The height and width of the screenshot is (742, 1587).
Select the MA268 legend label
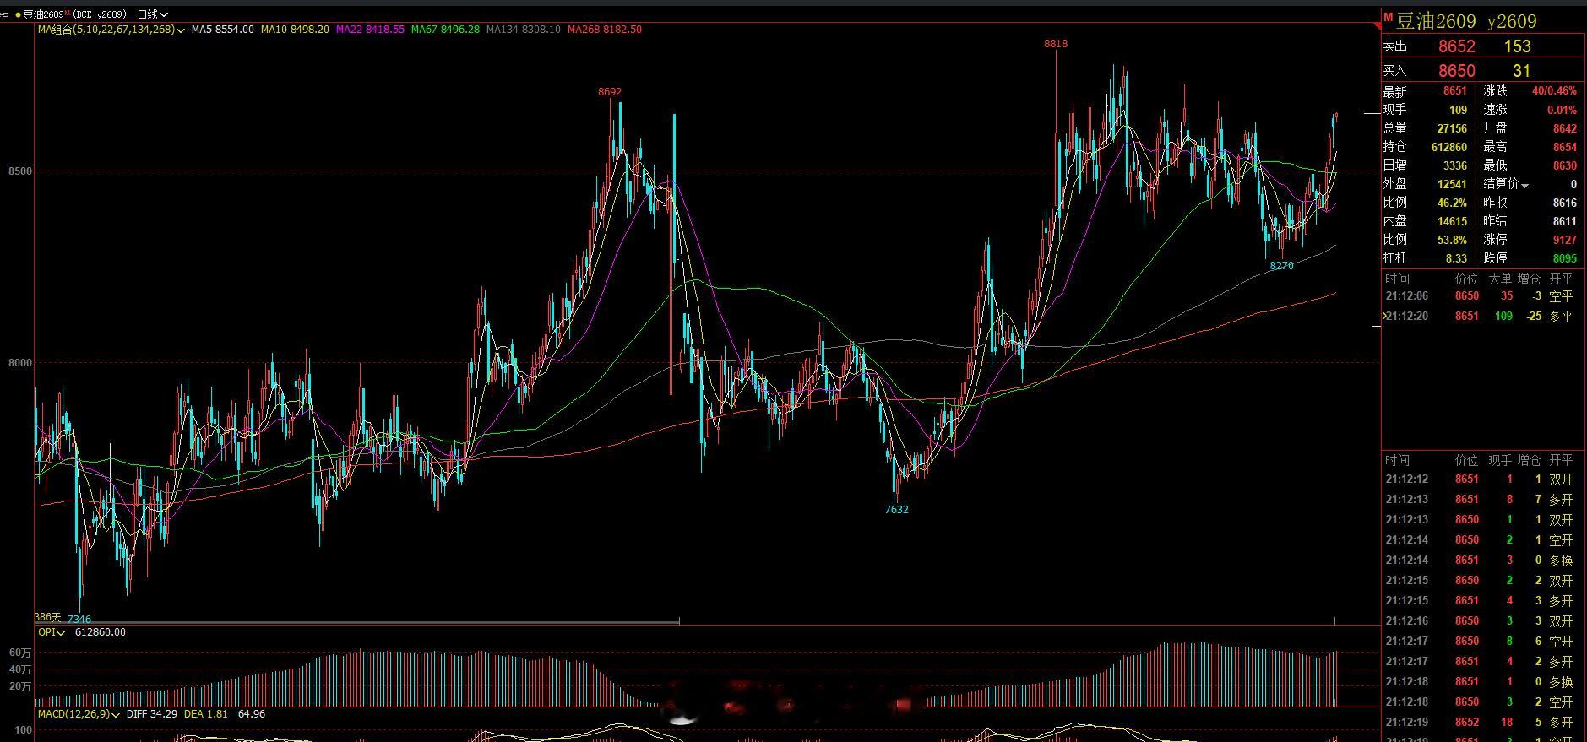605,30
